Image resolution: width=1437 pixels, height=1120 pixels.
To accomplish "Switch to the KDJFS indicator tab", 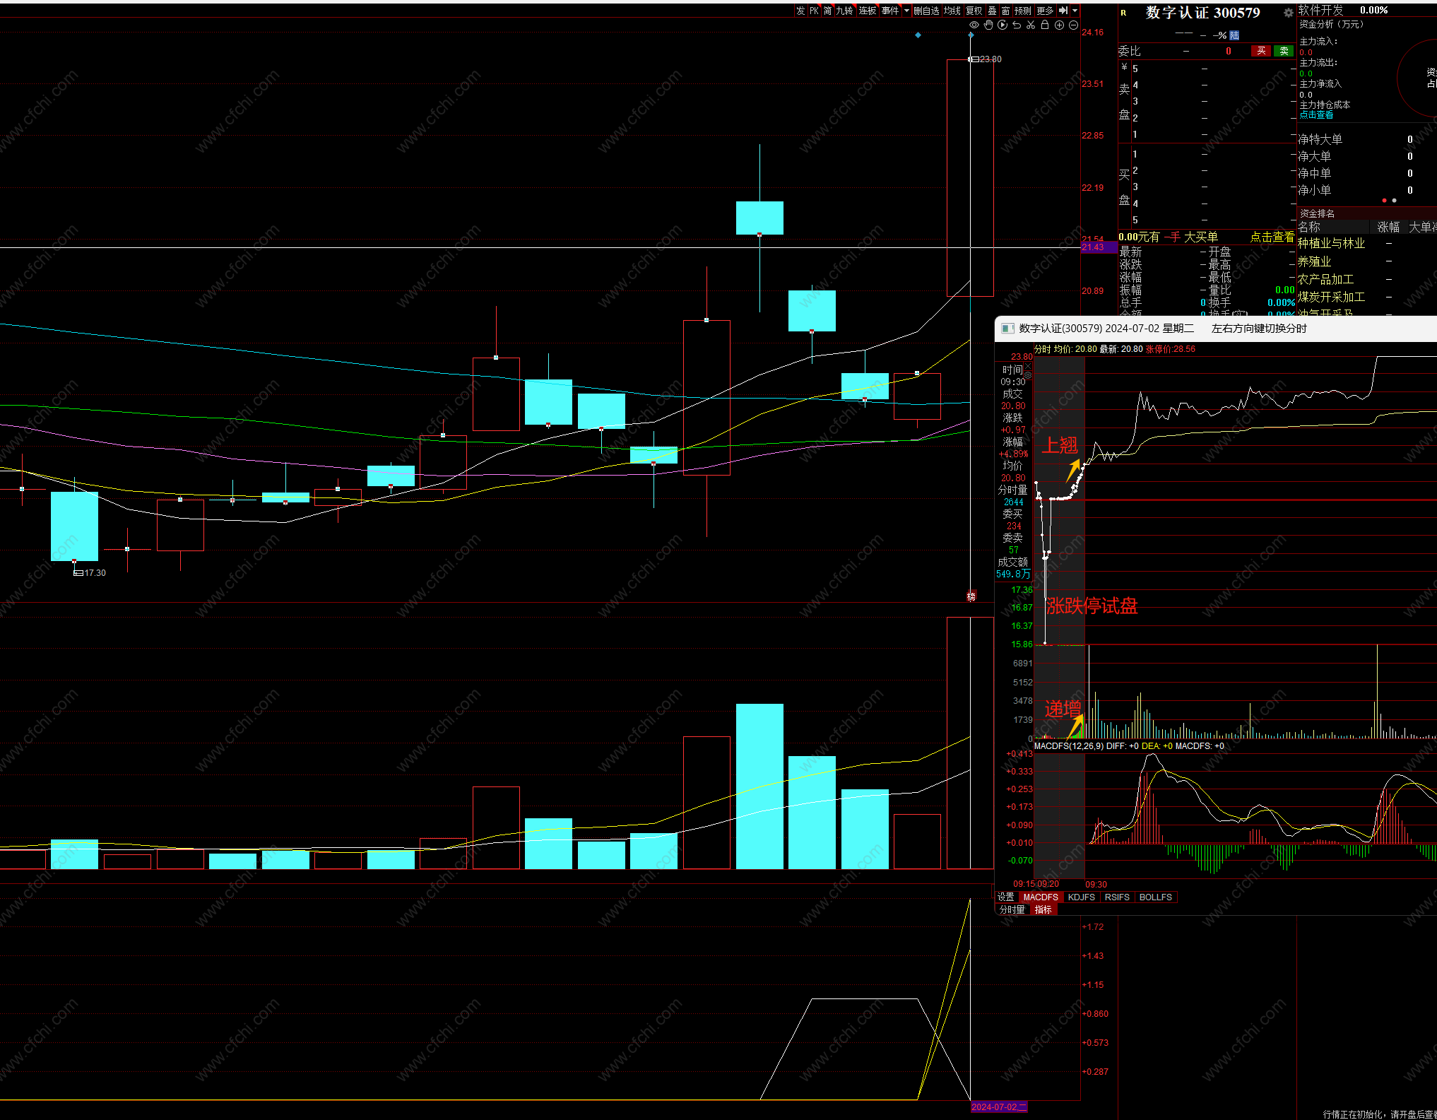I will 1081,897.
